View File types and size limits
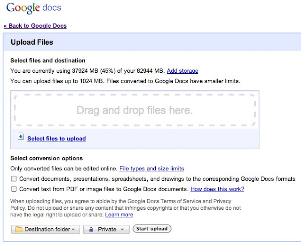301x246 pixels. [151, 169]
